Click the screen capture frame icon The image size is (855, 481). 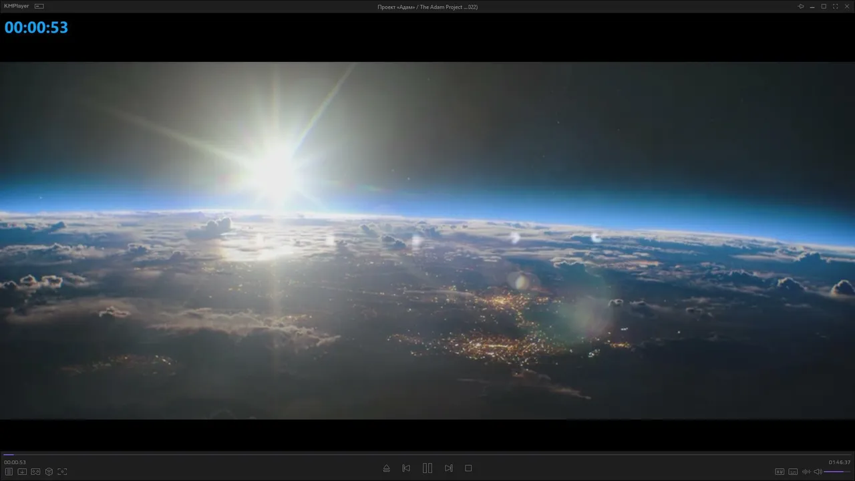(62, 472)
